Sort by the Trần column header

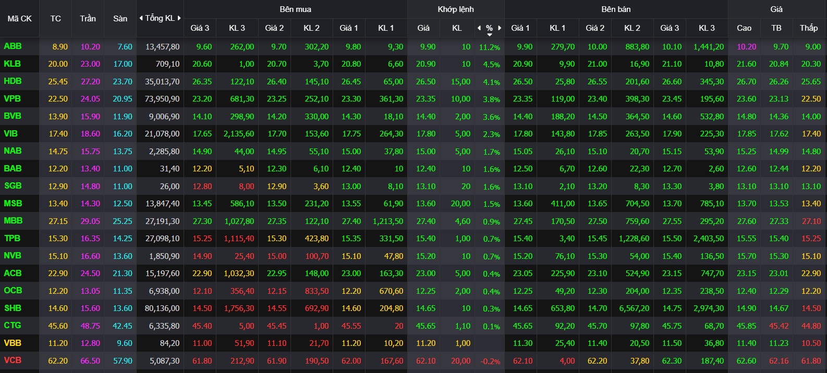tap(88, 18)
